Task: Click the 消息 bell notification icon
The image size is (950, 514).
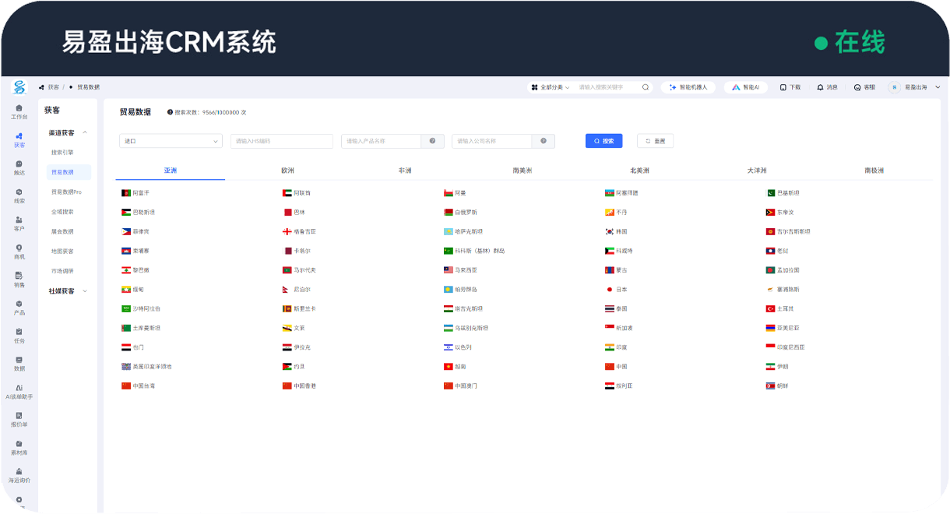Action: 827,87
